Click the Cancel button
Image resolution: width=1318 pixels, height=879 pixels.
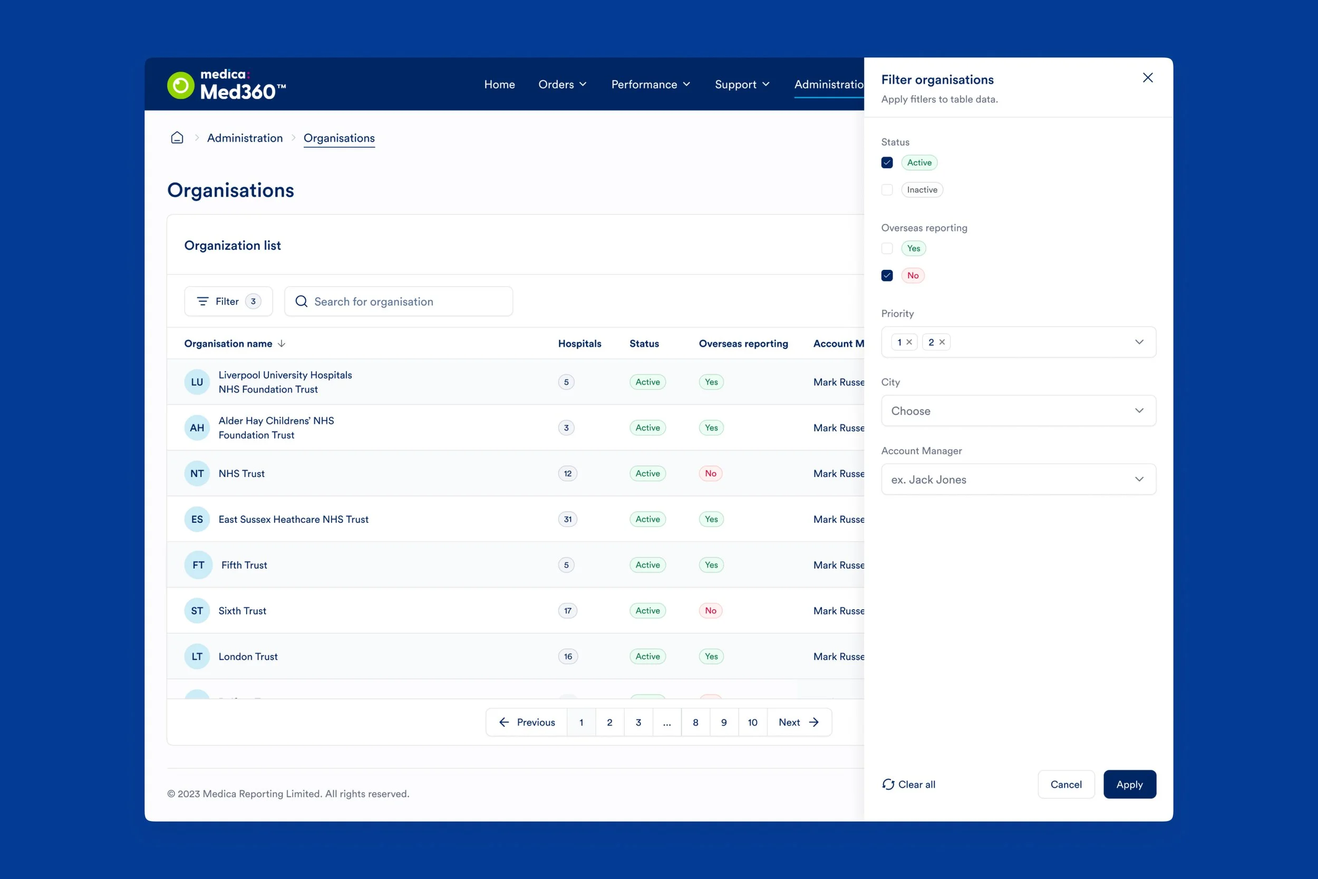(1065, 784)
